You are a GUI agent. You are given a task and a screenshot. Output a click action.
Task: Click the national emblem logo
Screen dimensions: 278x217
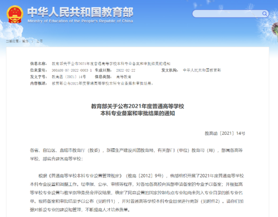[15, 14]
